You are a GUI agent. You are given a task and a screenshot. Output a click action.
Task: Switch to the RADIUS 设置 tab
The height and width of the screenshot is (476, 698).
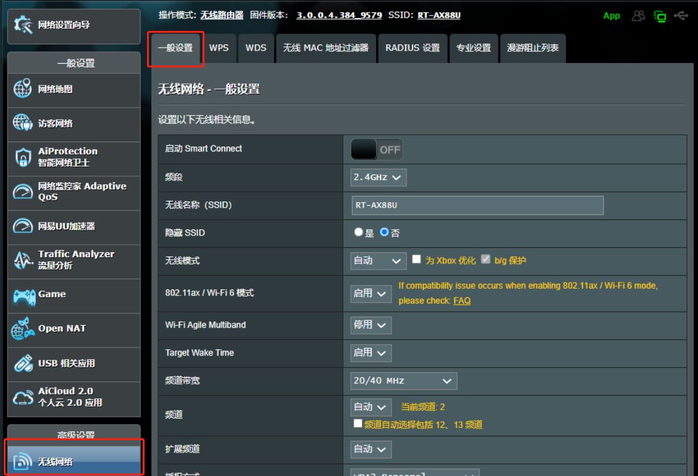tap(413, 48)
